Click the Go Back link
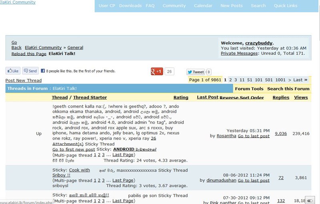 tap(16, 45)
